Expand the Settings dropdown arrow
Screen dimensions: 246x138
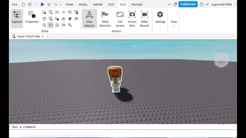click(160, 26)
